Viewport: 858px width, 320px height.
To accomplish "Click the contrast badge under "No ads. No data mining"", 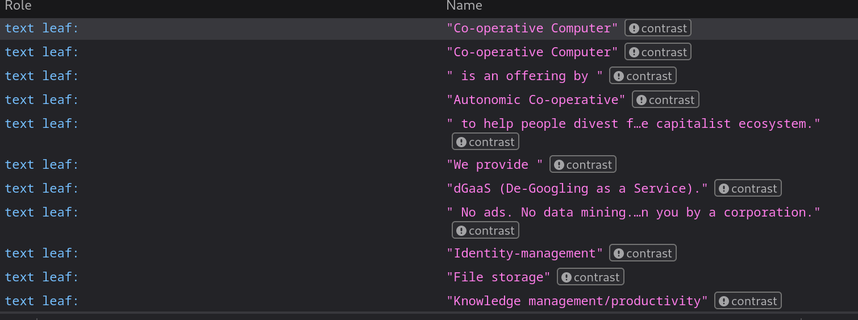I will point(485,231).
